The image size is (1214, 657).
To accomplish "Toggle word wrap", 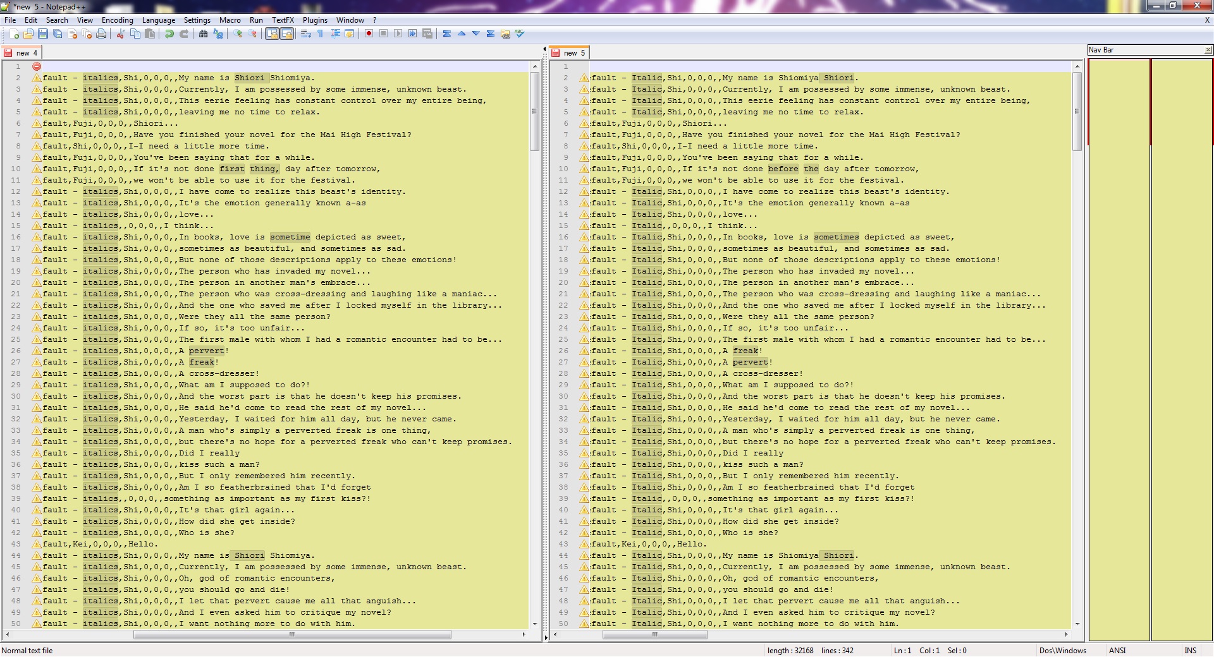I will [306, 33].
